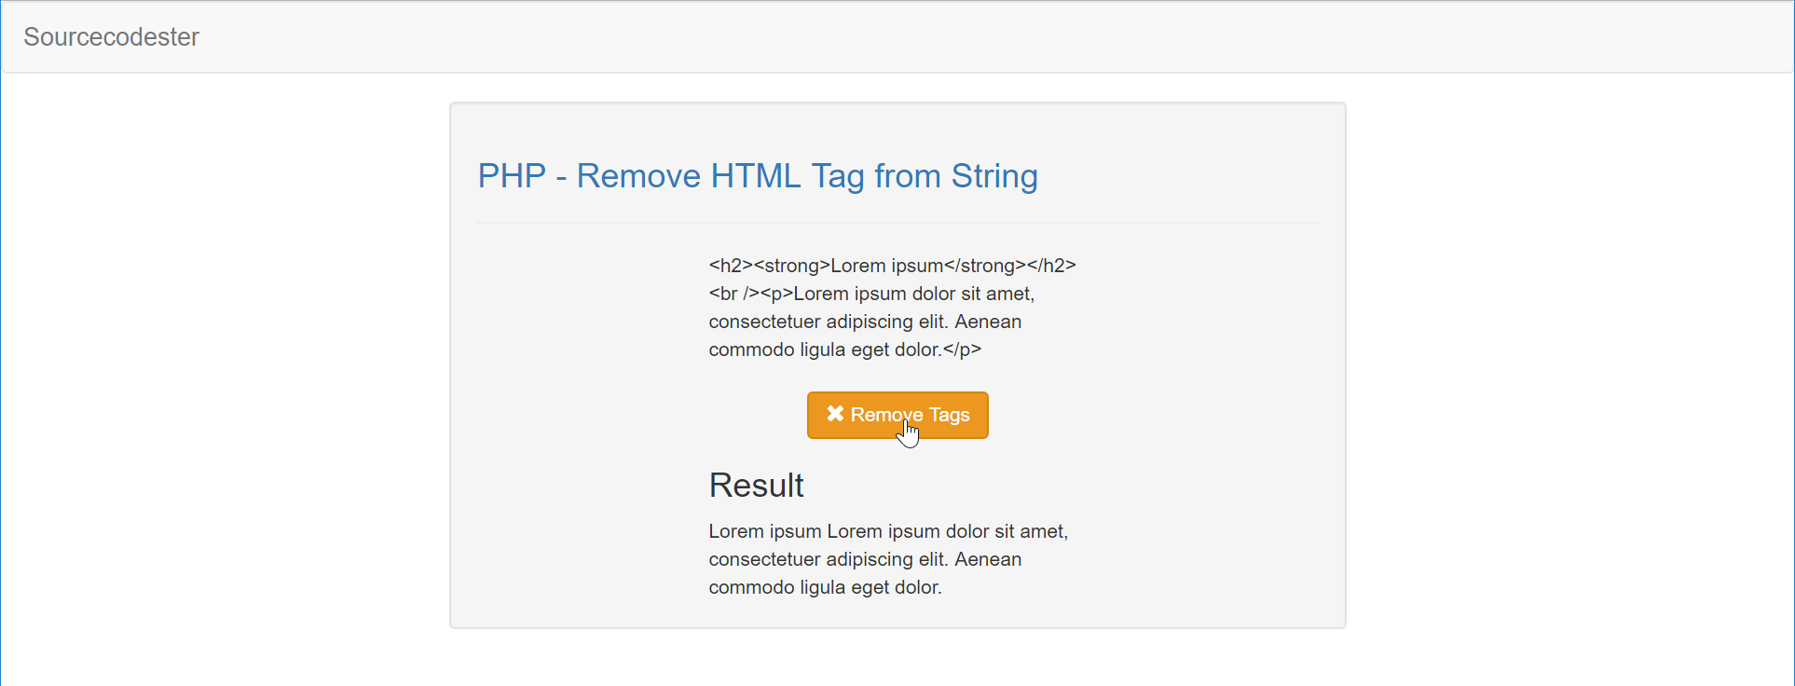Click the stripped Lorem ipsum output text
Viewport: 1795px width, 686px height.
click(888, 531)
